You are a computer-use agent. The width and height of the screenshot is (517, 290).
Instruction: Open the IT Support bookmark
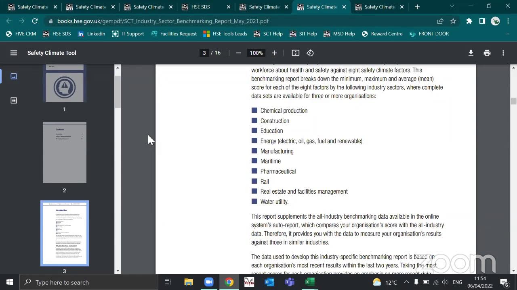[128, 34]
